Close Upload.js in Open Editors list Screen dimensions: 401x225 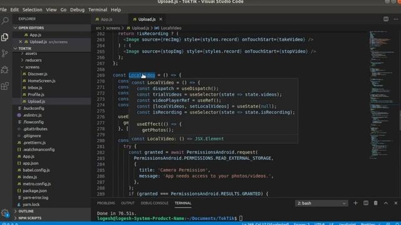tap(21, 42)
